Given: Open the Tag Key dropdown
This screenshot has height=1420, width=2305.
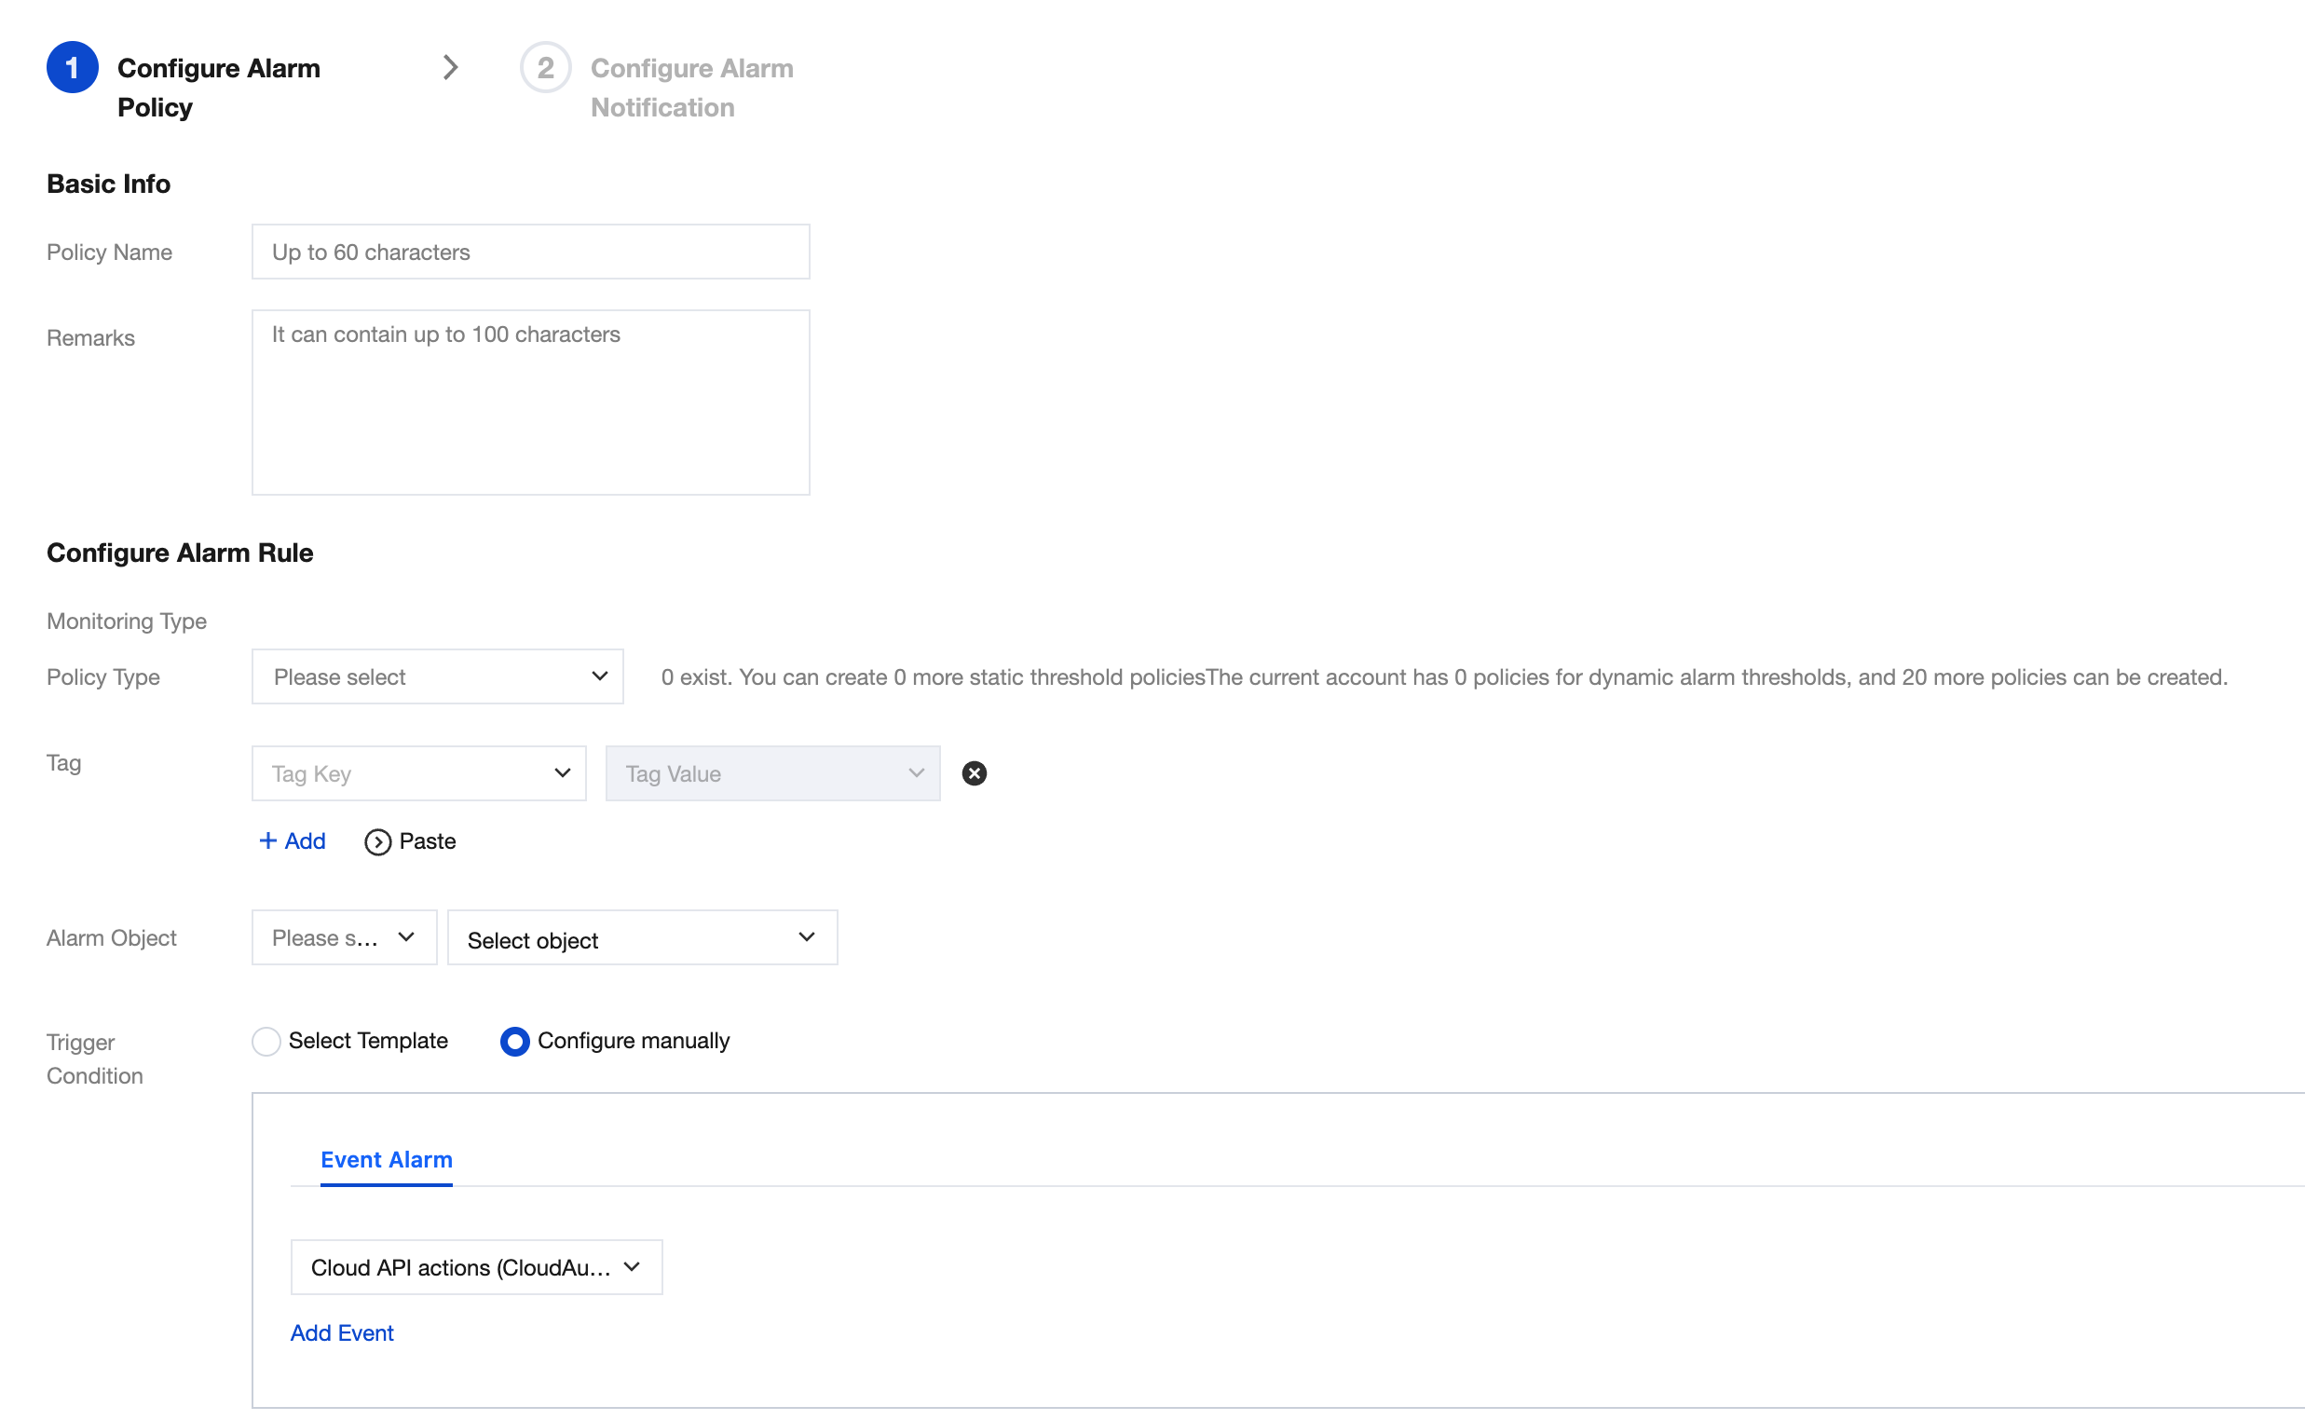Looking at the screenshot, I should pyautogui.click(x=418, y=774).
